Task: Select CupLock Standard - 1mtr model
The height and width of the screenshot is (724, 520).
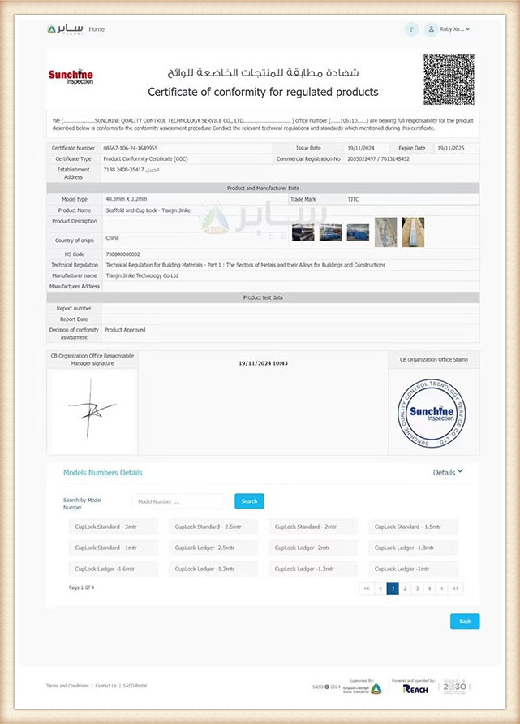Action: 114,548
